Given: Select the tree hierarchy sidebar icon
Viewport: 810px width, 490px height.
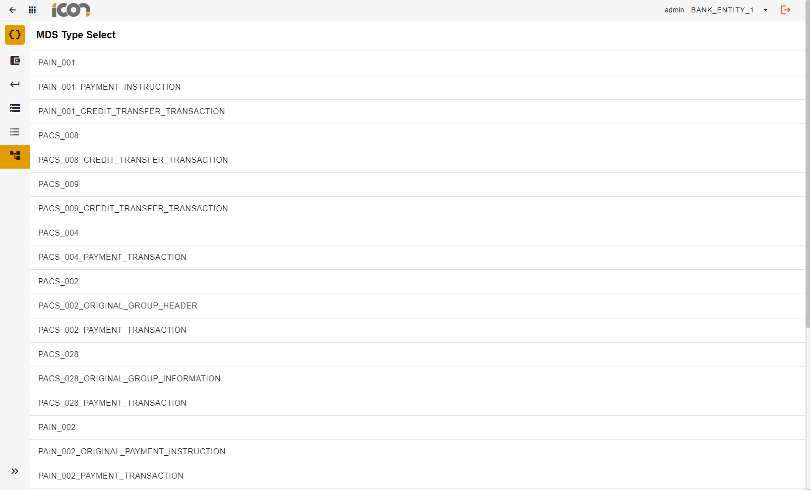Looking at the screenshot, I should click(x=15, y=156).
